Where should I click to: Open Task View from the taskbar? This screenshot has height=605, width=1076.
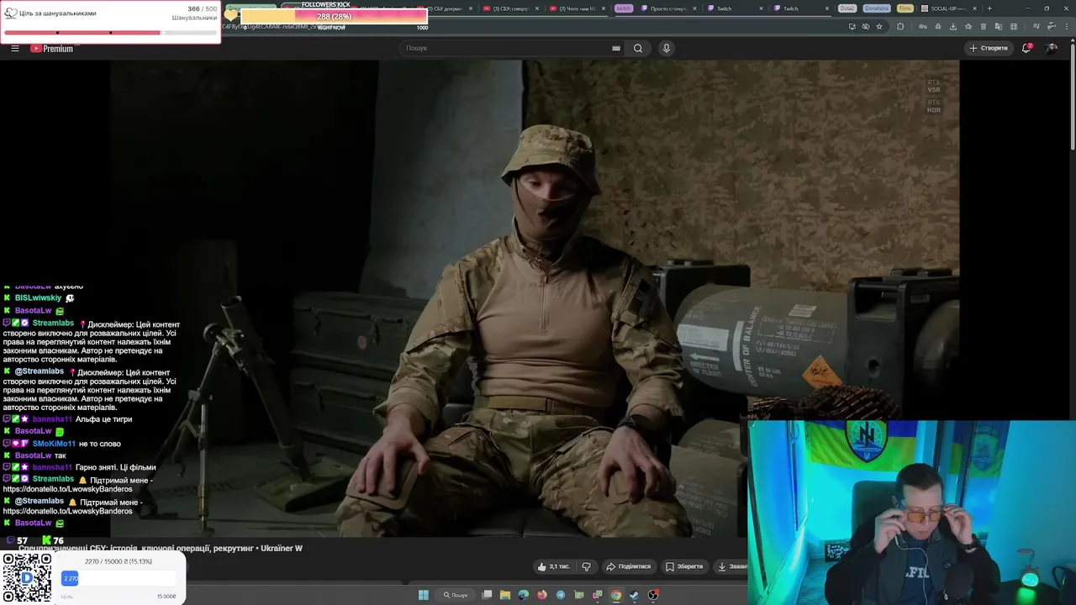[487, 595]
